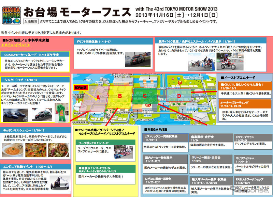Click the red NOP地区 map label

[81, 87]
